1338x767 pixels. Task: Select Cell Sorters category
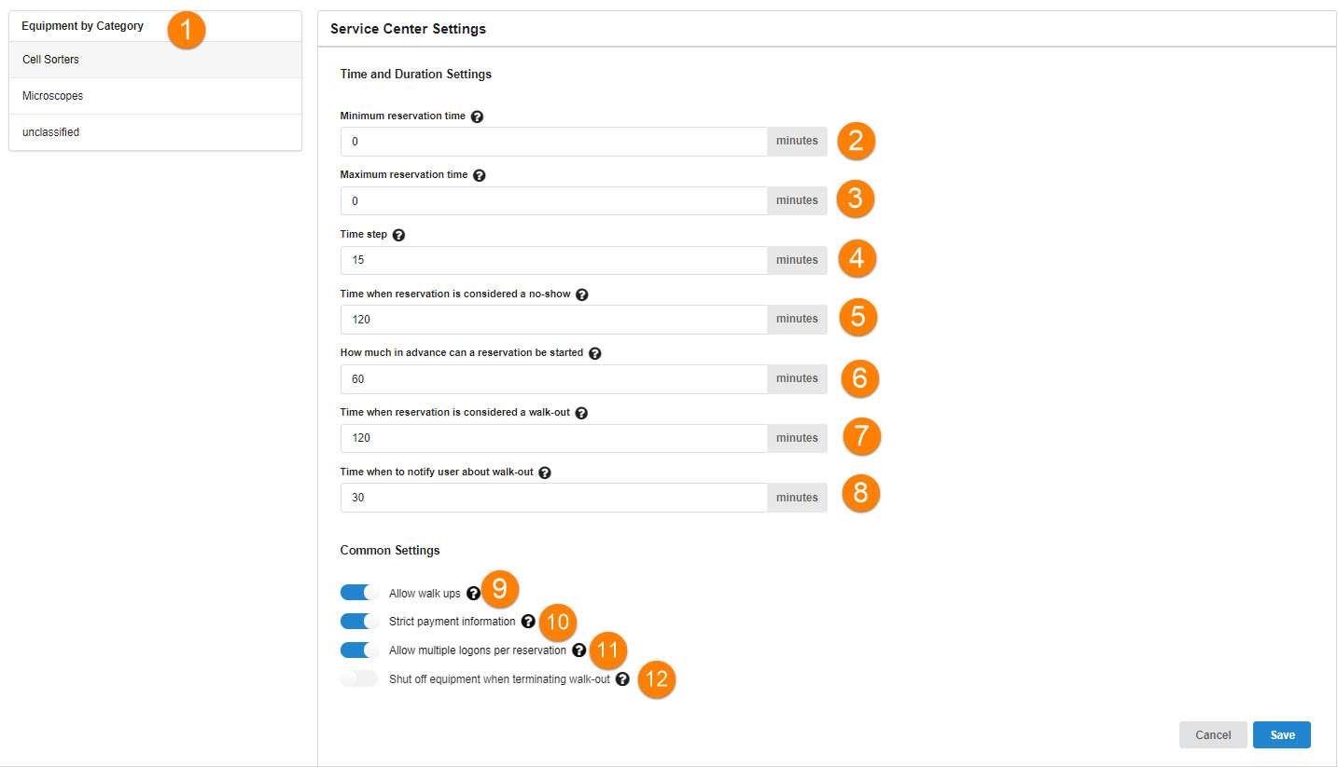click(x=155, y=60)
